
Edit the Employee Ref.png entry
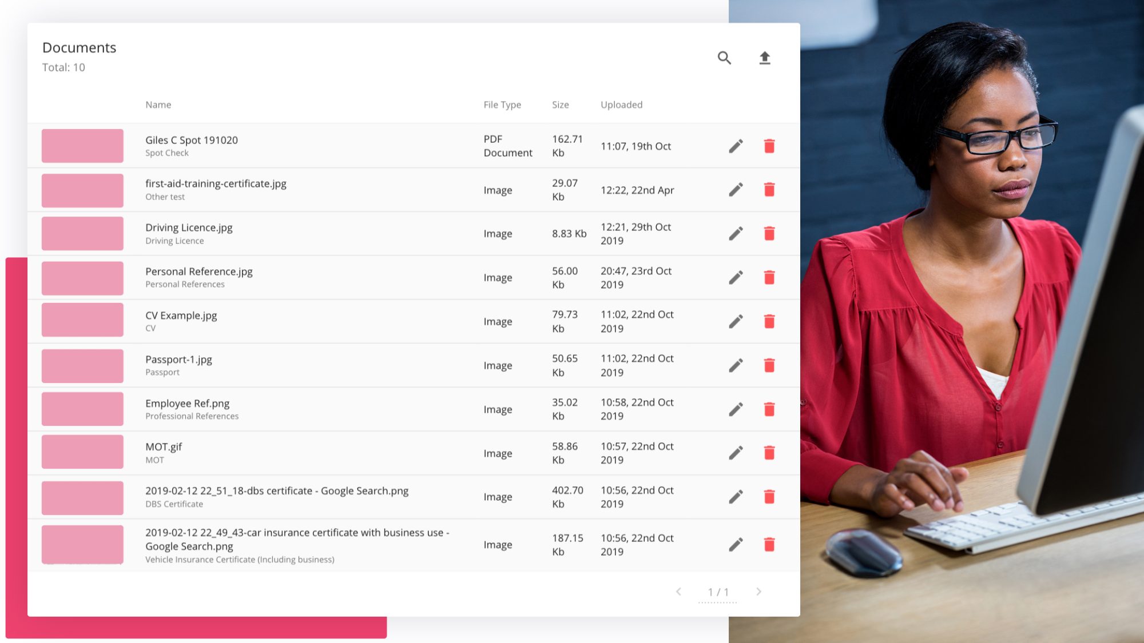pyautogui.click(x=736, y=409)
